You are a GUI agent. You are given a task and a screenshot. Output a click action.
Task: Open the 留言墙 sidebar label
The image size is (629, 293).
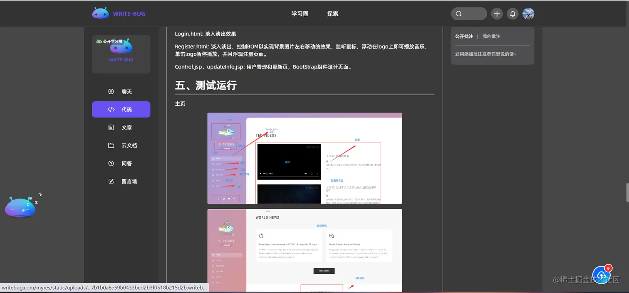(x=129, y=181)
